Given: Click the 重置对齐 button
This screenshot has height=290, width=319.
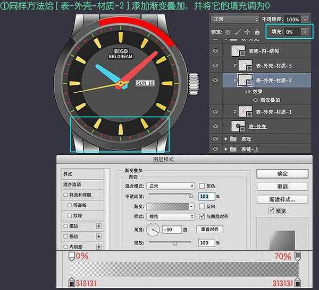Looking at the screenshot, I should coord(209,230).
